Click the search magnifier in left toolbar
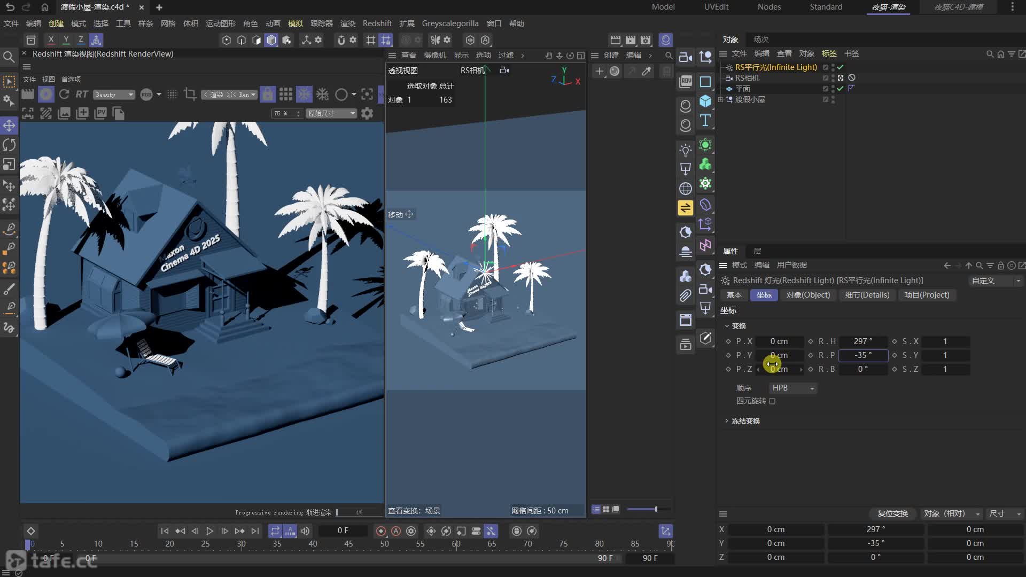 [x=9, y=57]
